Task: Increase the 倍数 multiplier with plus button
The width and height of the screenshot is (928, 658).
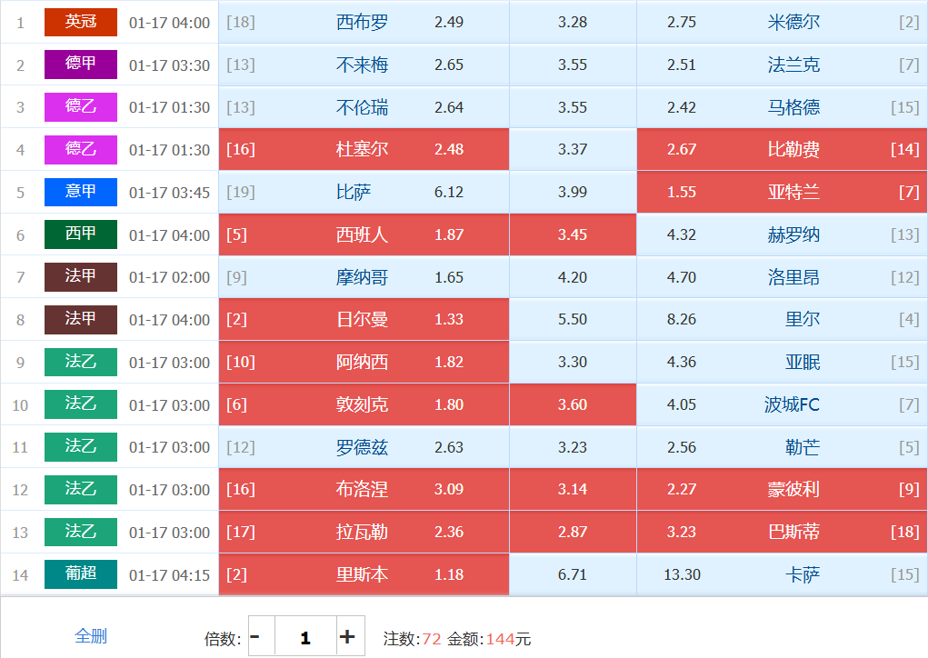Action: point(346,637)
